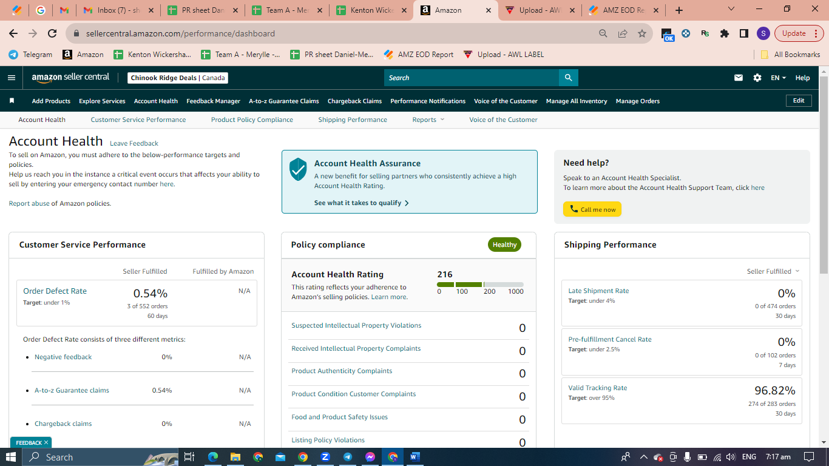Open the Chrome tab search chevron
The height and width of the screenshot is (466, 829).
[731, 9]
